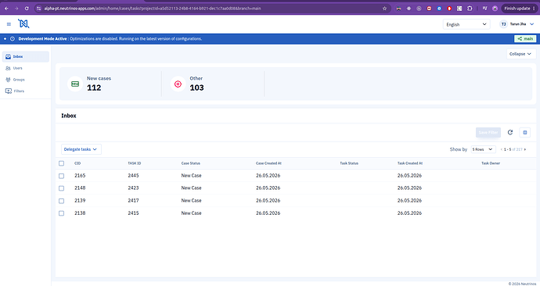This screenshot has width=540, height=286.
Task: Tick the select-all header checkbox
Action: pyautogui.click(x=61, y=163)
